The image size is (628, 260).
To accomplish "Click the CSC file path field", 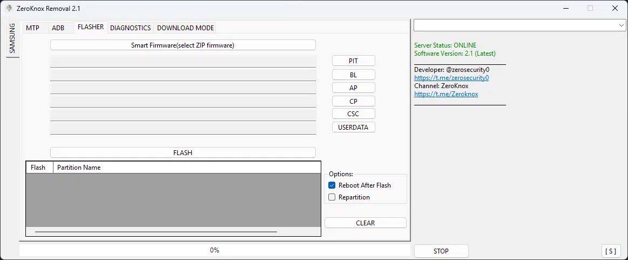I will pos(183,115).
